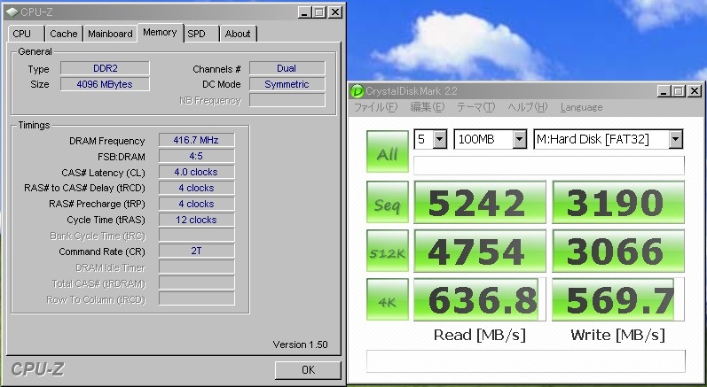Click the Seq read result 5242
This screenshot has height=387, width=707.
(x=480, y=202)
